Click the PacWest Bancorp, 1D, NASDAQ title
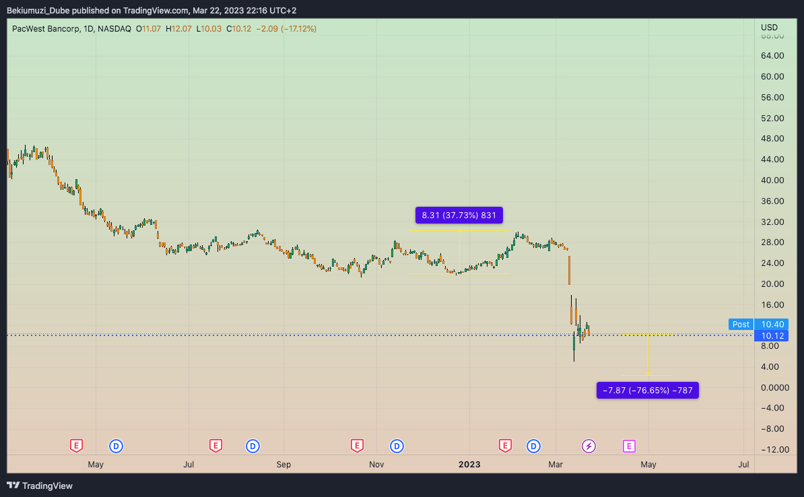 click(x=72, y=29)
